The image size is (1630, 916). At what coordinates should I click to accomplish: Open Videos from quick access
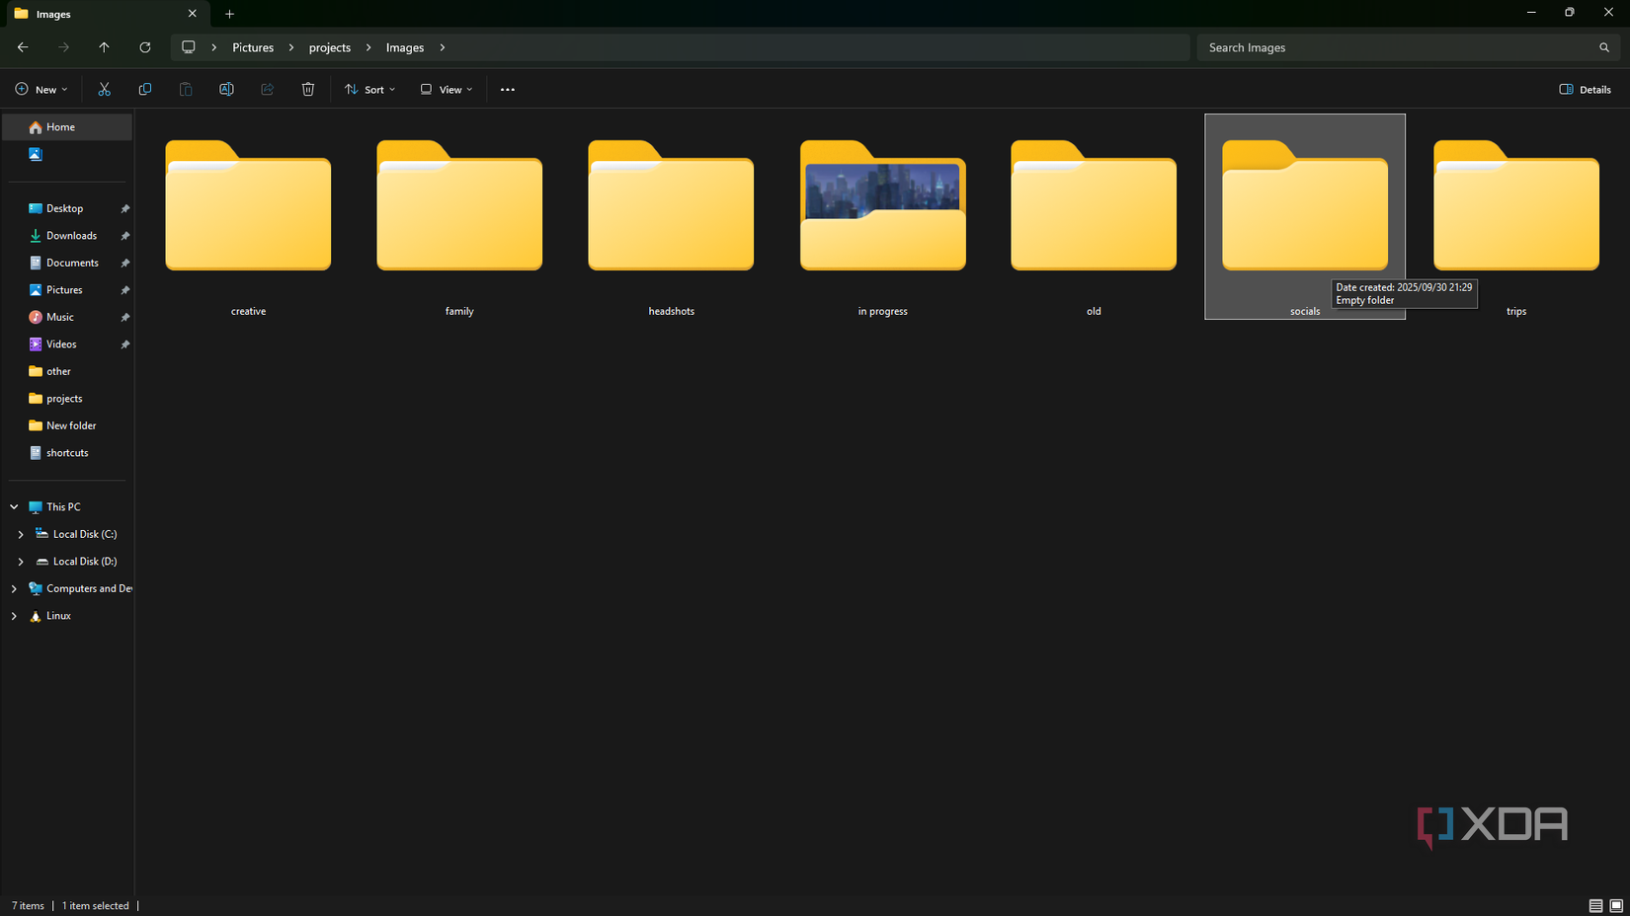(61, 344)
